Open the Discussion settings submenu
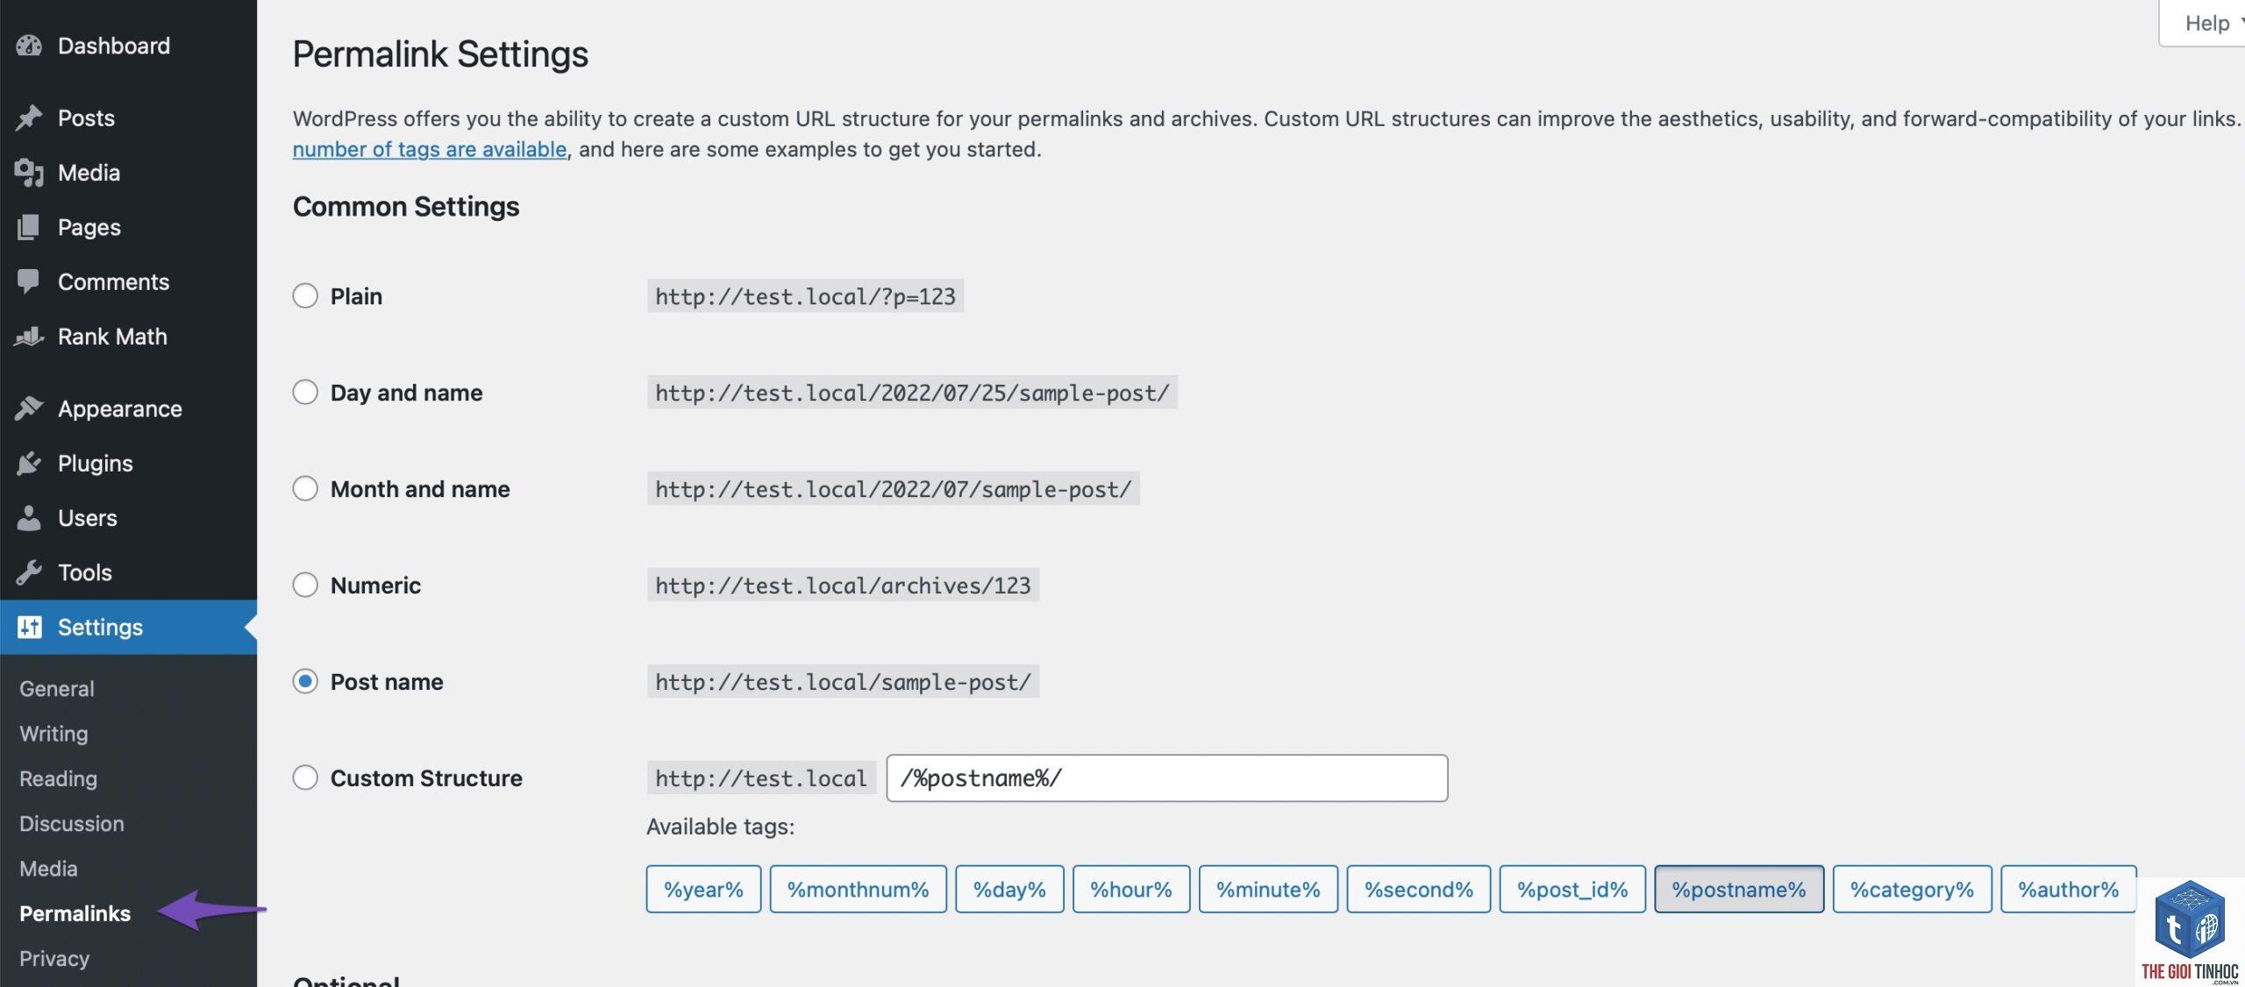Screen dimensions: 2245x987 [72, 824]
